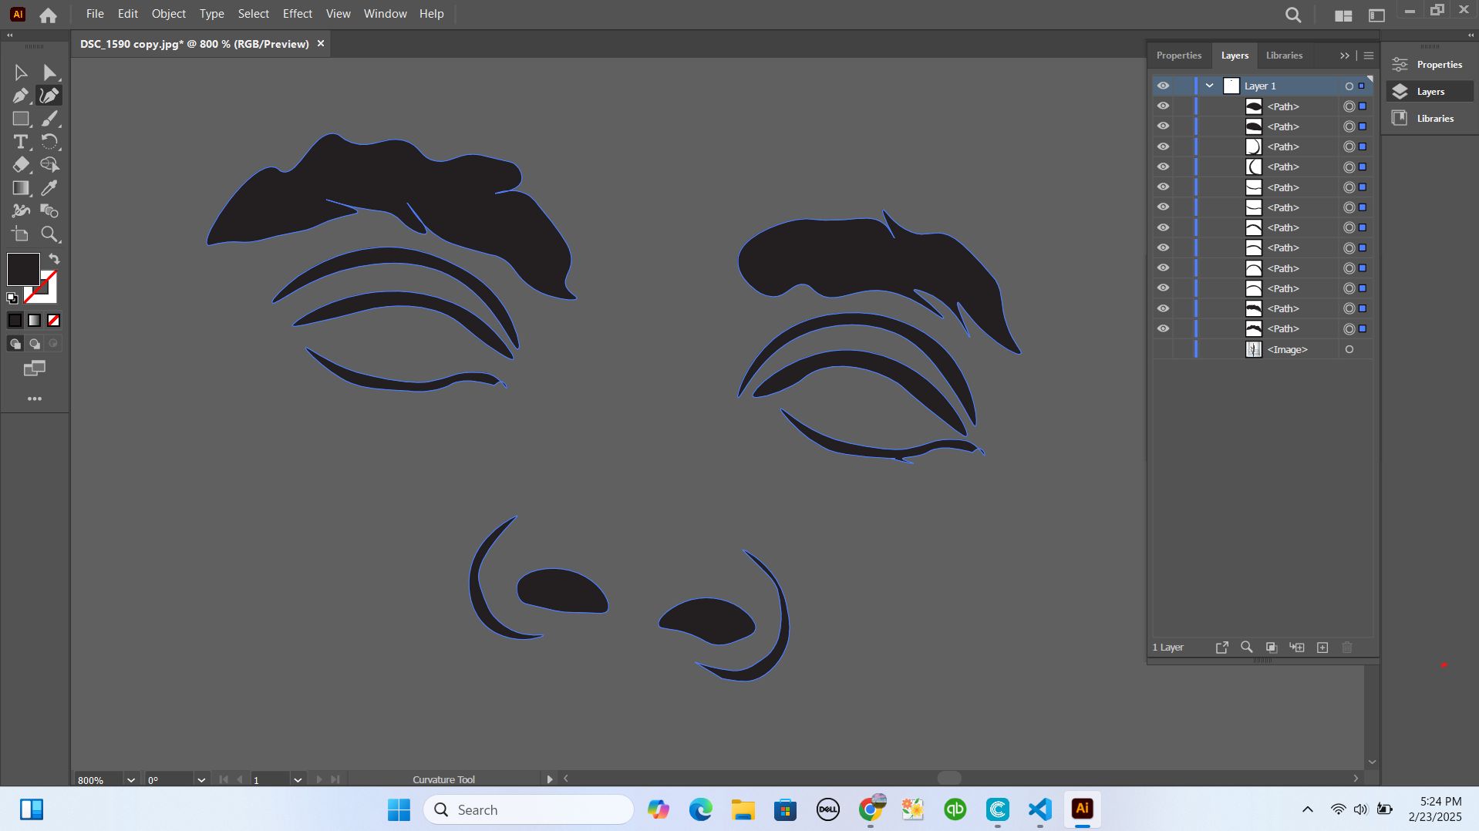This screenshot has width=1479, height=831.
Task: Click Delete Selection trash icon
Action: [x=1347, y=648]
